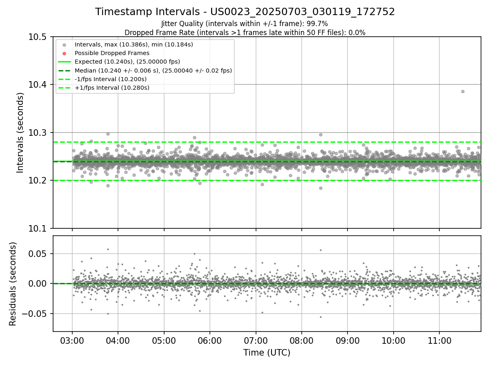Click the min outlier point near 10.184s
The image size is (490, 367).
coord(321,188)
